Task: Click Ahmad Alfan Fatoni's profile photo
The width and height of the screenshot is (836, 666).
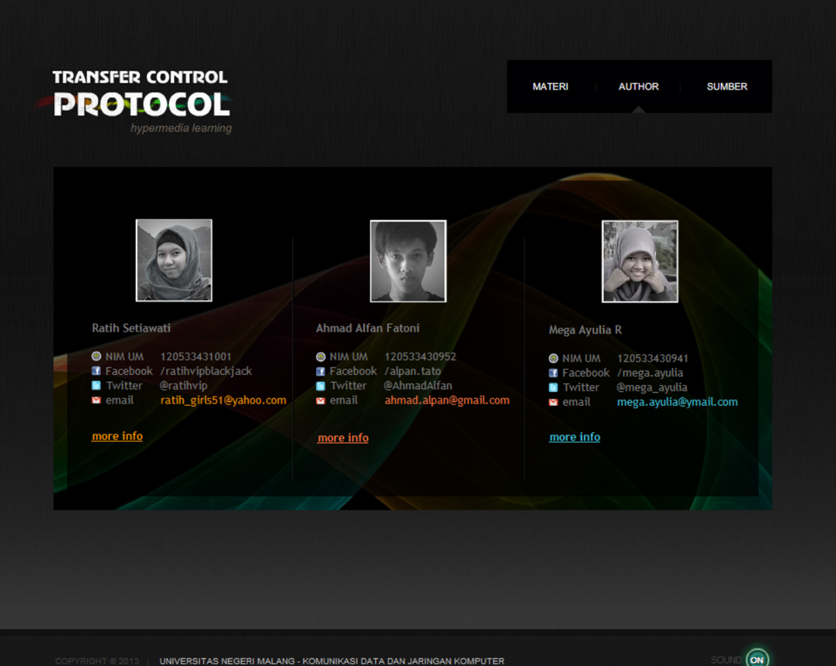Action: (408, 261)
